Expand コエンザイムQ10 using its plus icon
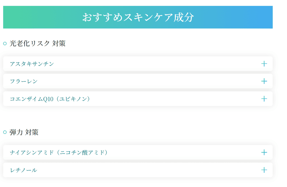The height and width of the screenshot is (187, 287). click(264, 99)
